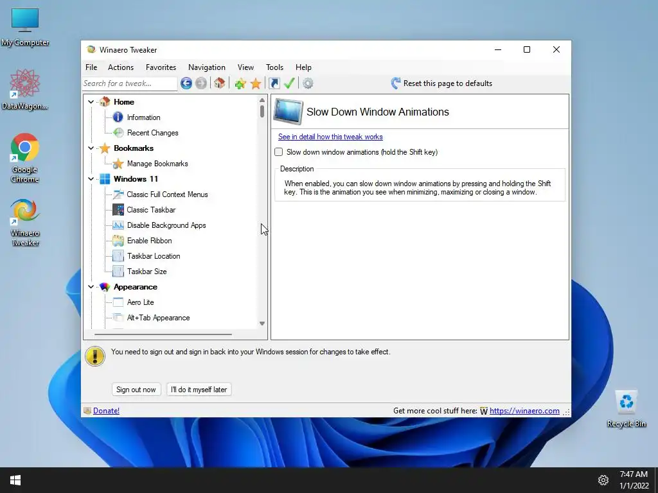
Task: Open the Tools menu
Action: (274, 67)
